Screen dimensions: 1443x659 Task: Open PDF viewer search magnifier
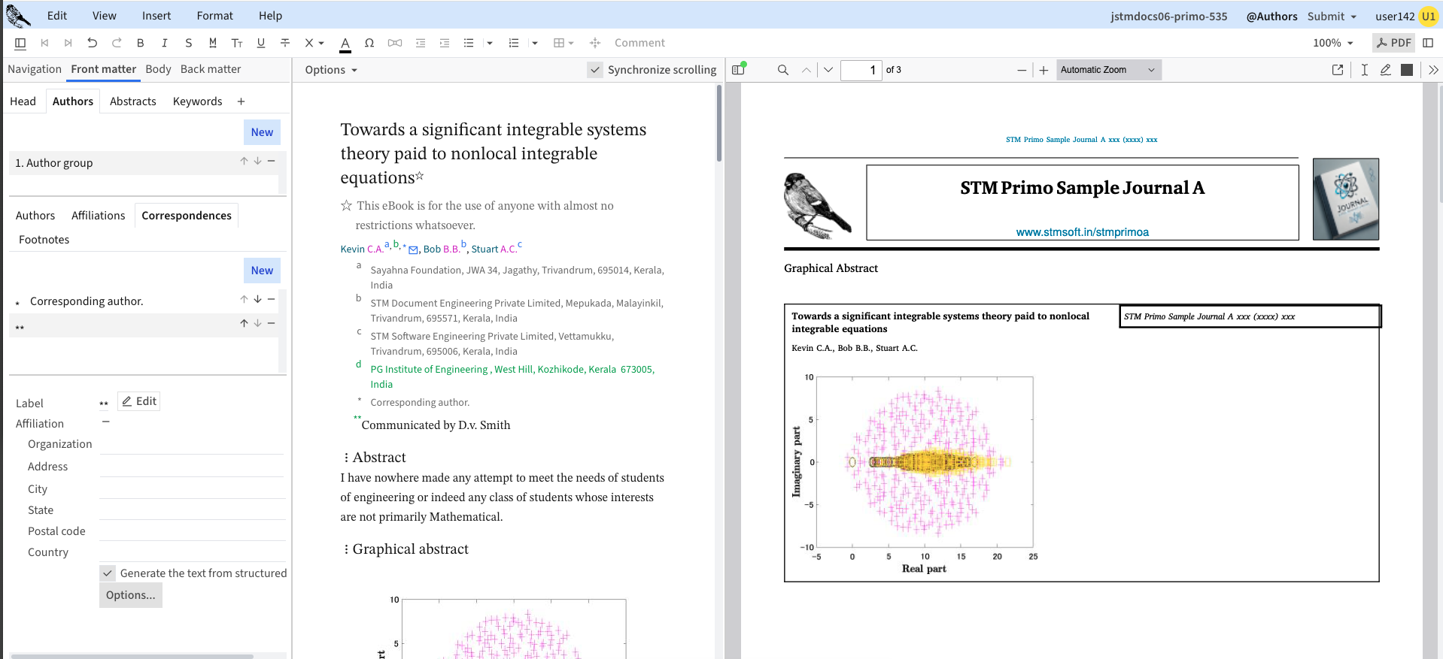[x=782, y=70]
